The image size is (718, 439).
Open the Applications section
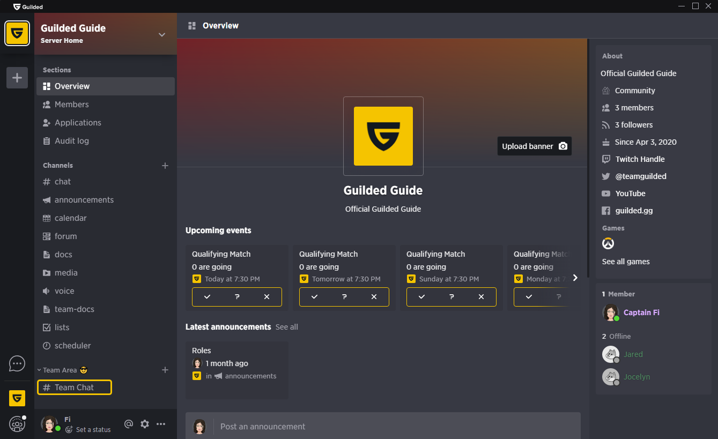(x=106, y=123)
